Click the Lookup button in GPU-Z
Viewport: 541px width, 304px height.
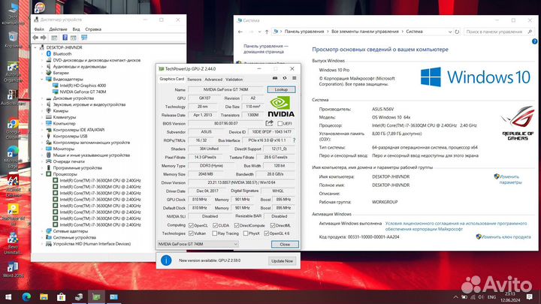coord(281,89)
